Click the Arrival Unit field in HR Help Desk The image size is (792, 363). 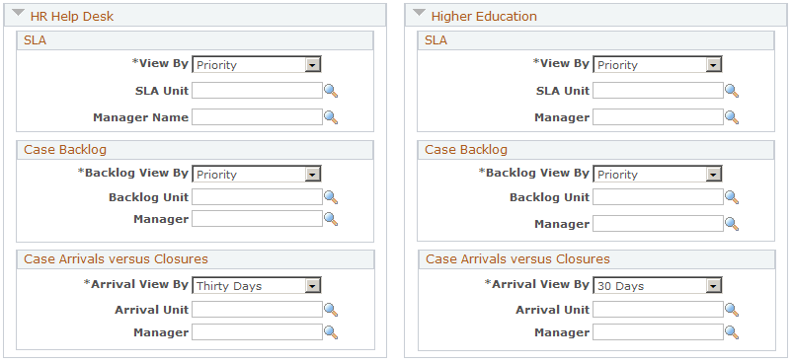(x=257, y=310)
